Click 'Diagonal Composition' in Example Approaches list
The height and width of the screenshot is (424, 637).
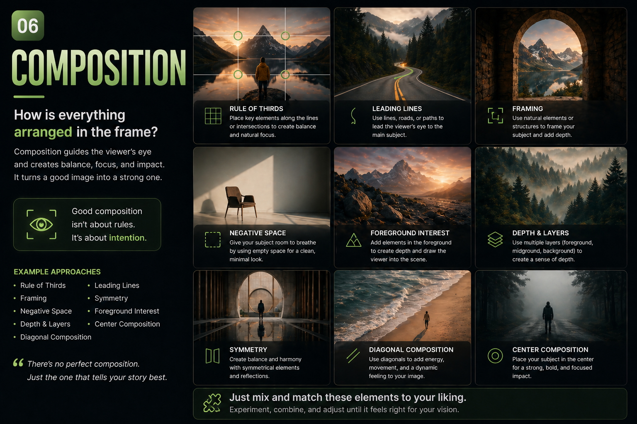point(56,337)
